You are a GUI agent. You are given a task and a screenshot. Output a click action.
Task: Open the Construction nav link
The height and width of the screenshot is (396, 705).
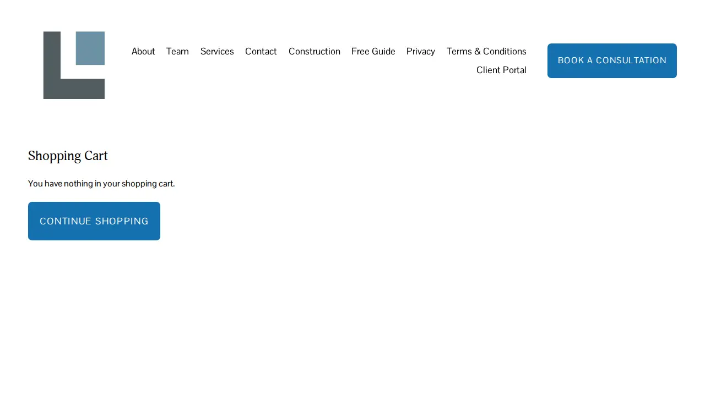(314, 51)
